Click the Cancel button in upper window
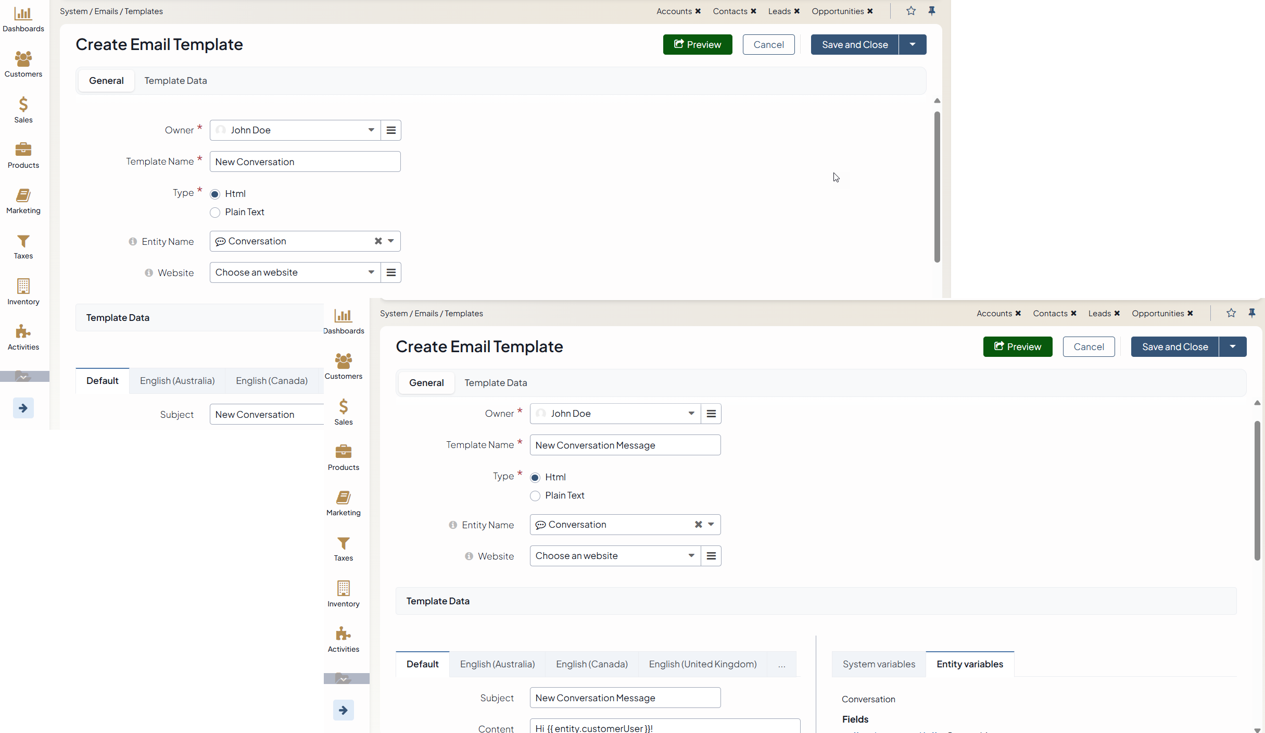Screen dimensions: 1265x733 pyautogui.click(x=768, y=45)
